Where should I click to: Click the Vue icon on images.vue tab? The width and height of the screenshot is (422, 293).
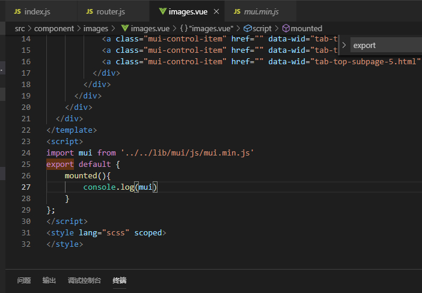[x=162, y=11]
